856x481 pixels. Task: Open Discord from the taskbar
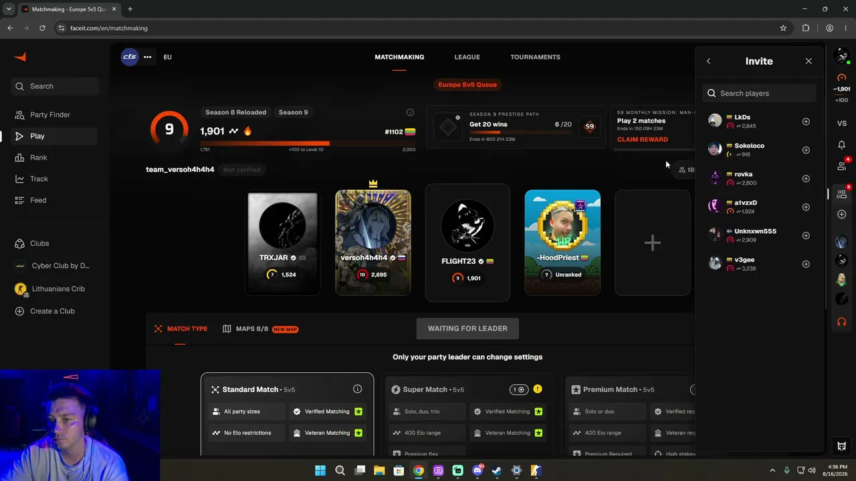477,470
